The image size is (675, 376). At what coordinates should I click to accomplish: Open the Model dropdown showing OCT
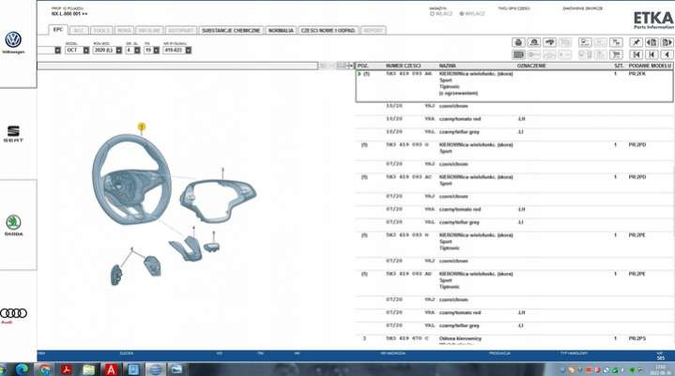coord(77,50)
